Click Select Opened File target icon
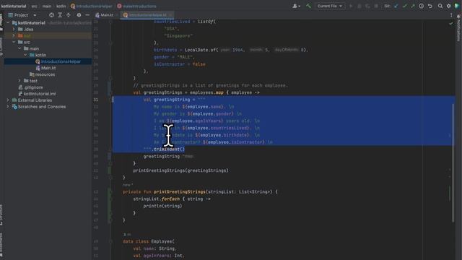The image size is (462, 260). 51,15
